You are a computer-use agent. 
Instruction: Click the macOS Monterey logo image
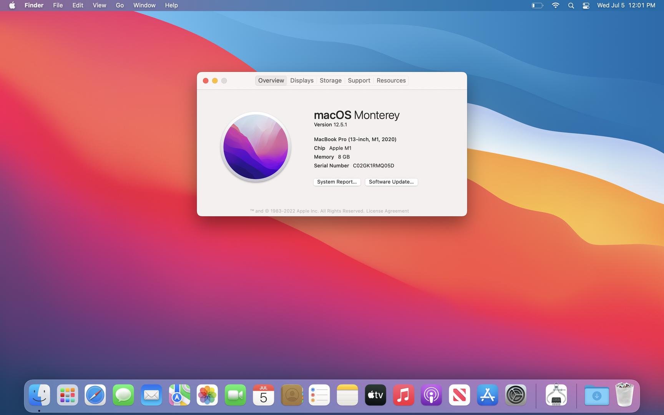(256, 147)
